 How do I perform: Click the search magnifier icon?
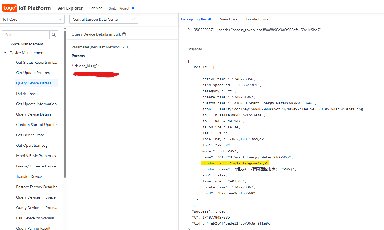53,35
